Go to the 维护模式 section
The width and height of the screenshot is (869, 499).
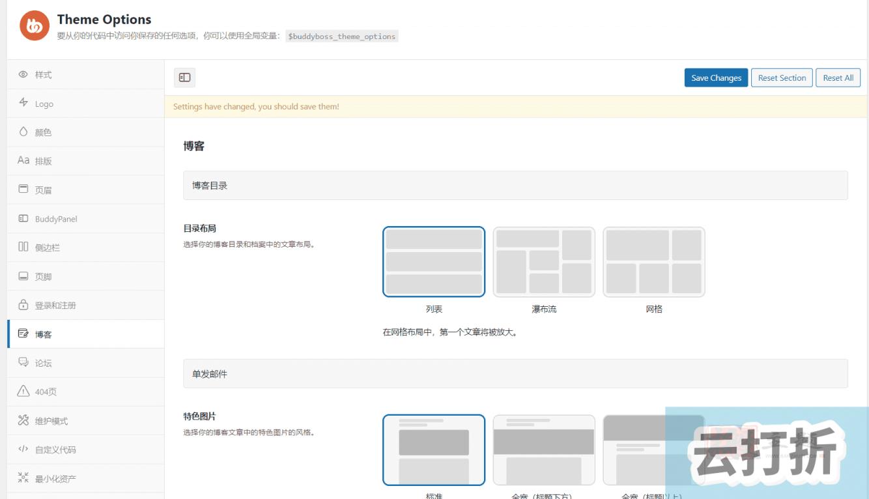click(85, 421)
